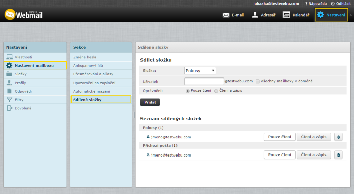The image size is (354, 194).
Task: Open Vlastnosti settings item
Action: (35, 57)
